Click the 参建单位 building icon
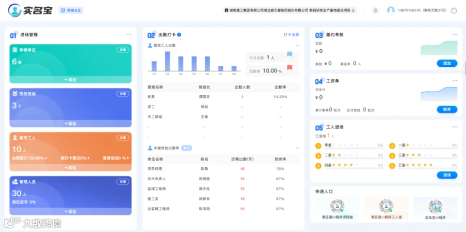The height and width of the screenshot is (232, 466). 15,50
